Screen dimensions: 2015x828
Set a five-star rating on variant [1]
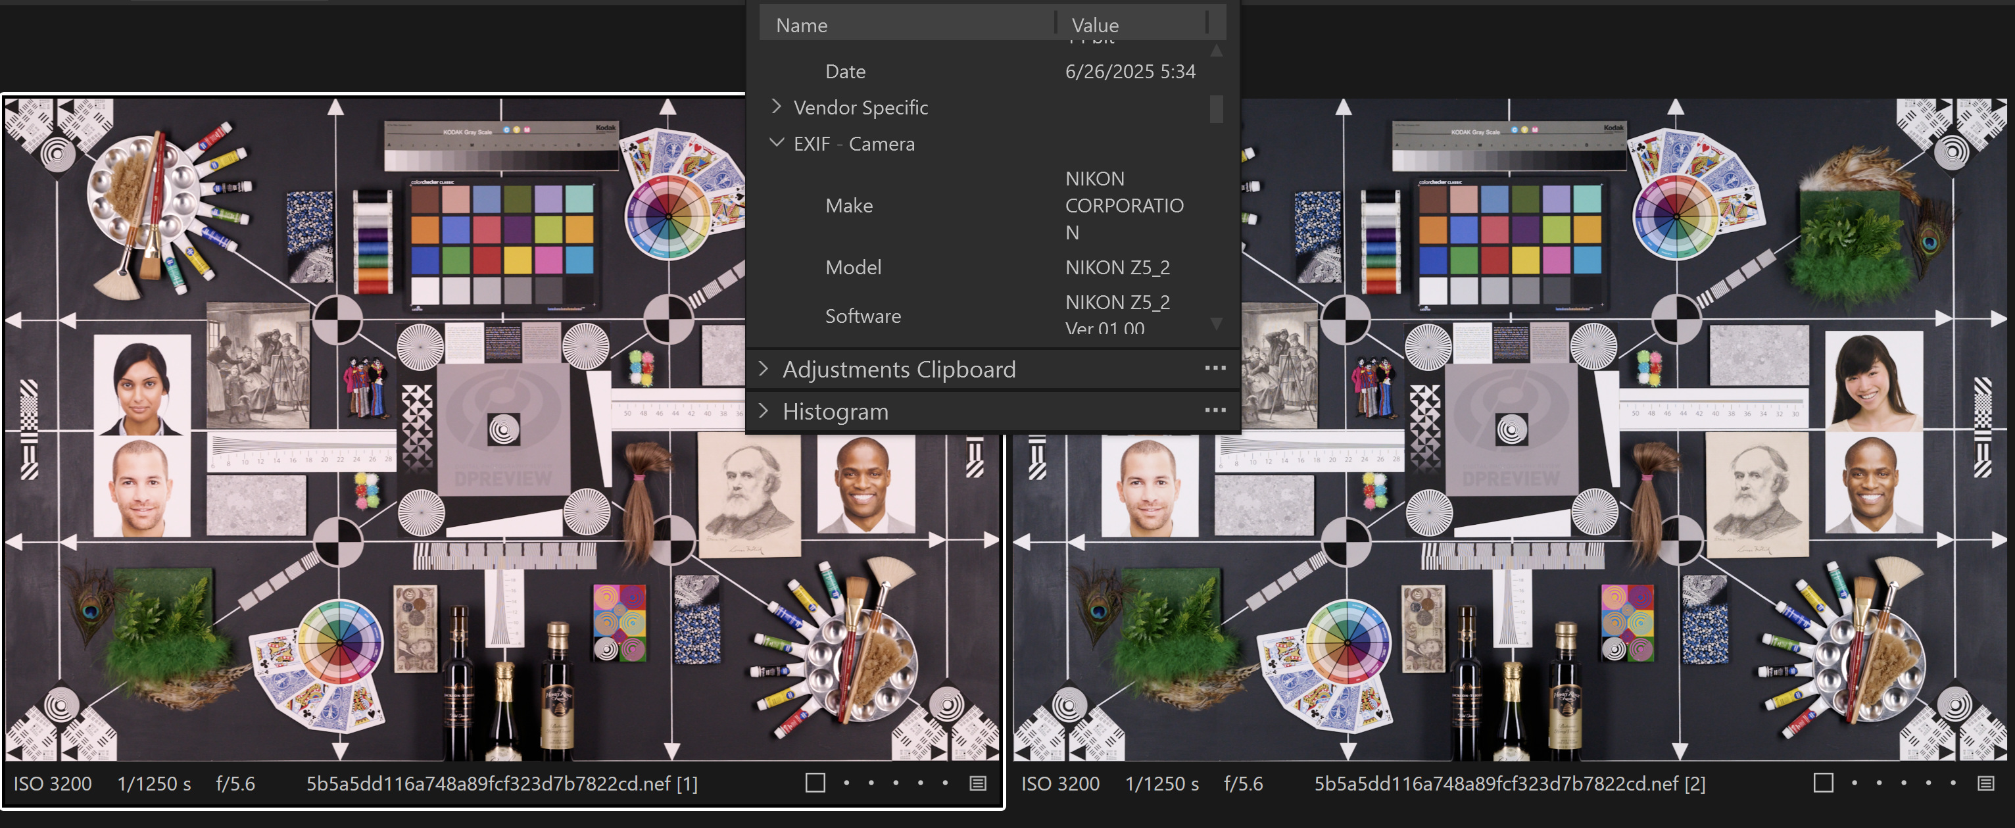(945, 783)
